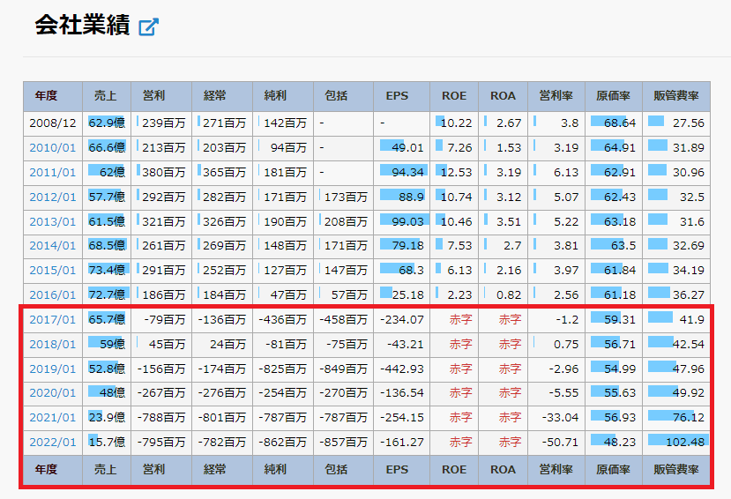The image size is (731, 499).
Task: Click the top 原価率 column header
Action: pyautogui.click(x=614, y=96)
